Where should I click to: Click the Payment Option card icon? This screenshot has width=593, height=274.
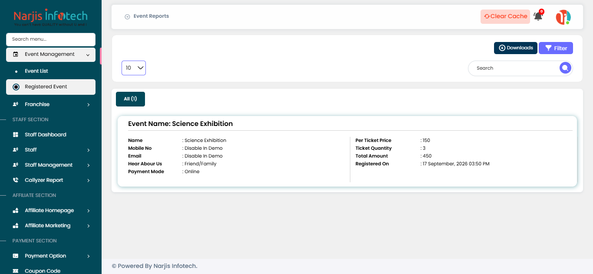coord(16,256)
